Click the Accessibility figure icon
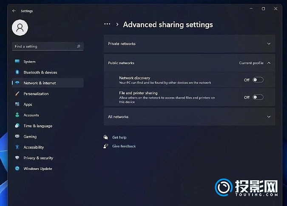 click(17, 147)
